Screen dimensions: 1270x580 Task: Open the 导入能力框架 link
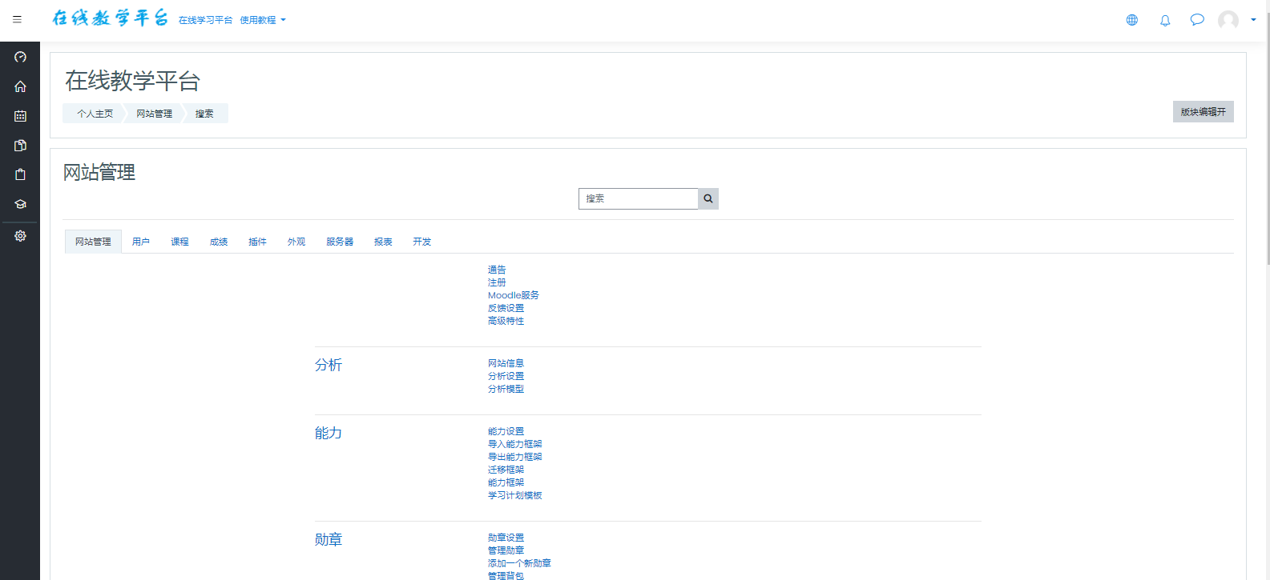coord(515,444)
